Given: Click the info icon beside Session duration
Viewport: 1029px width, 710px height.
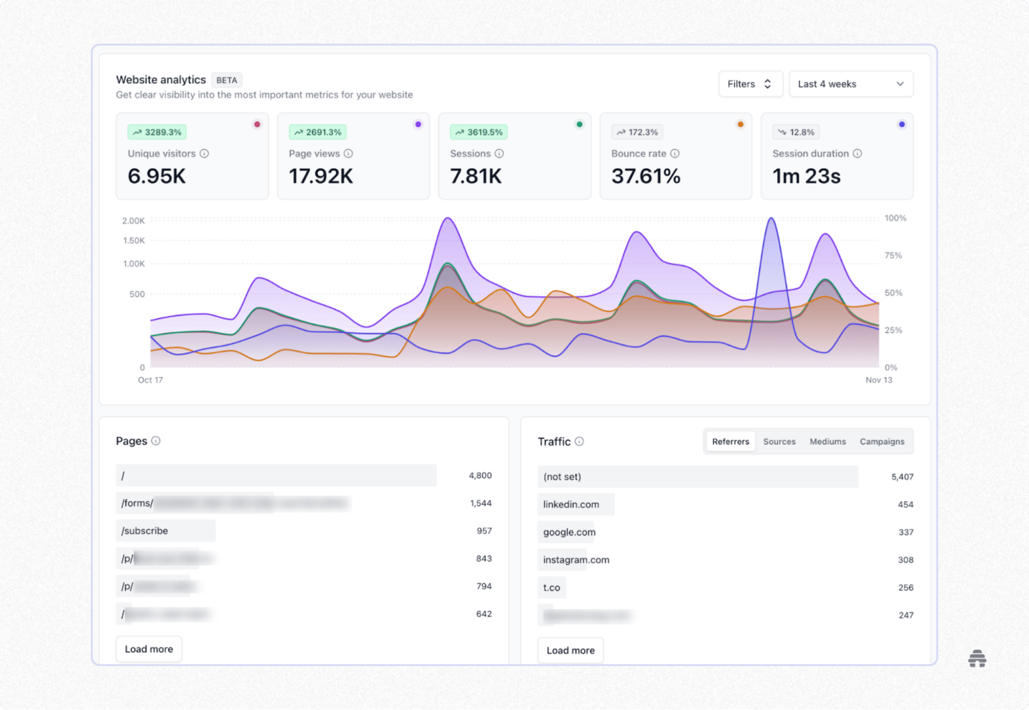Looking at the screenshot, I should click(x=859, y=153).
